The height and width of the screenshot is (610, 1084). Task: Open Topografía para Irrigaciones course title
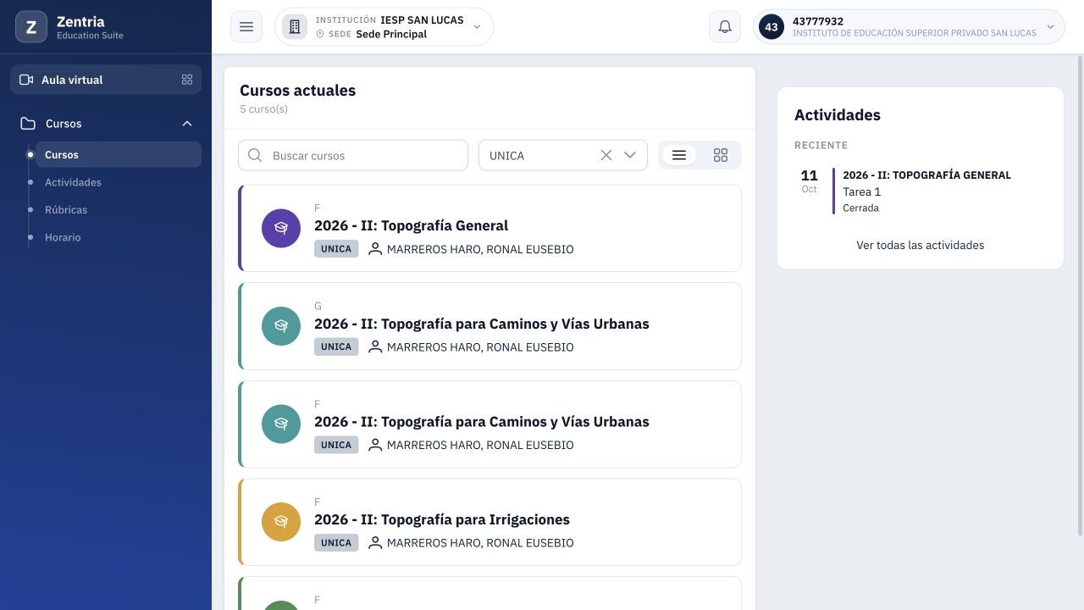pyautogui.click(x=442, y=519)
